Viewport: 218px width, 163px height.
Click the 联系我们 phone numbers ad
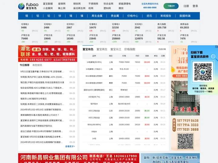pyautogui.click(x=185, y=134)
